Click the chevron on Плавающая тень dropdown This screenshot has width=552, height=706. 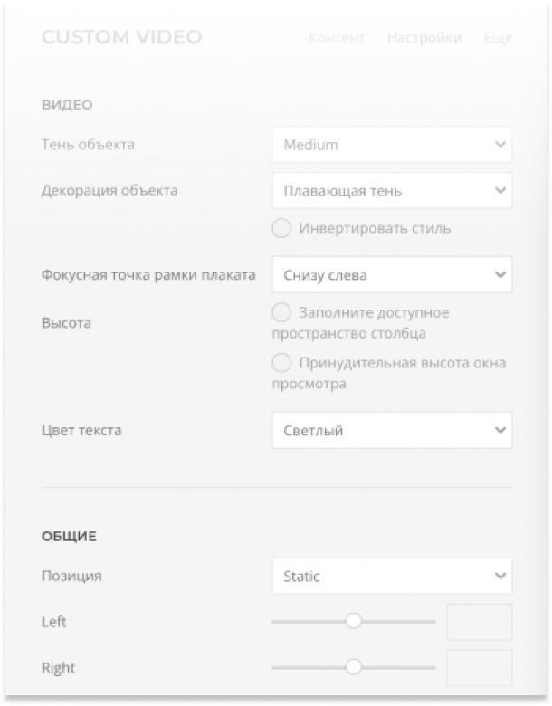(500, 190)
